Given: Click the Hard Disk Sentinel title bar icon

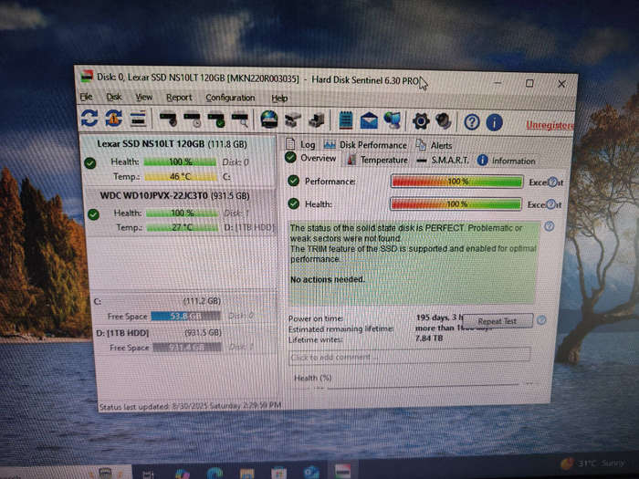Looking at the screenshot, I should coord(87,76).
